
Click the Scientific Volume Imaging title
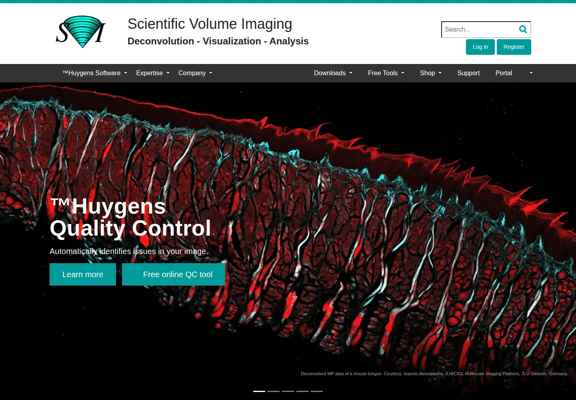[x=210, y=24]
